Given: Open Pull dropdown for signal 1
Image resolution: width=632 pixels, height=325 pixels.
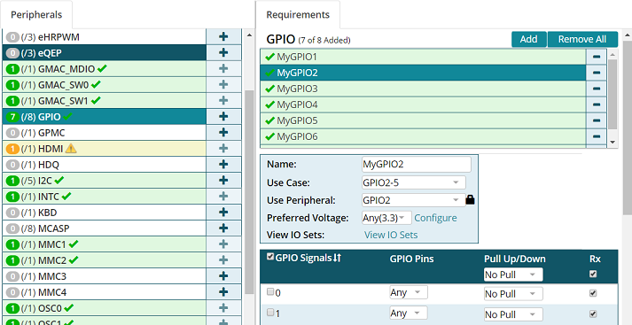Looking at the screenshot, I should click(x=513, y=314).
